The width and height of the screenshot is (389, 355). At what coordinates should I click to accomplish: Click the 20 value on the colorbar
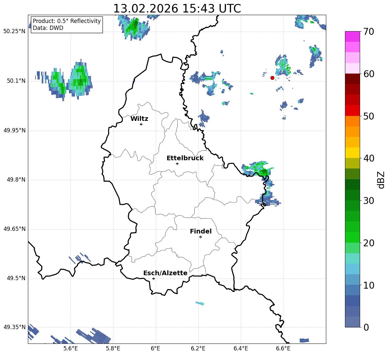pyautogui.click(x=369, y=243)
